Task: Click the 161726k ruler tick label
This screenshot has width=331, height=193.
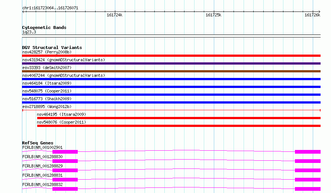Action: (x=312, y=15)
